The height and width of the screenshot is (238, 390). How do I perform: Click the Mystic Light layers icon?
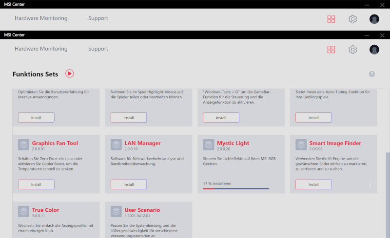[209, 145]
